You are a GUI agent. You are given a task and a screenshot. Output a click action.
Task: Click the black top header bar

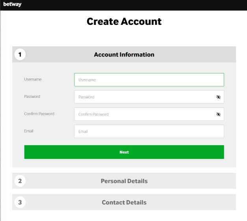point(124,5)
